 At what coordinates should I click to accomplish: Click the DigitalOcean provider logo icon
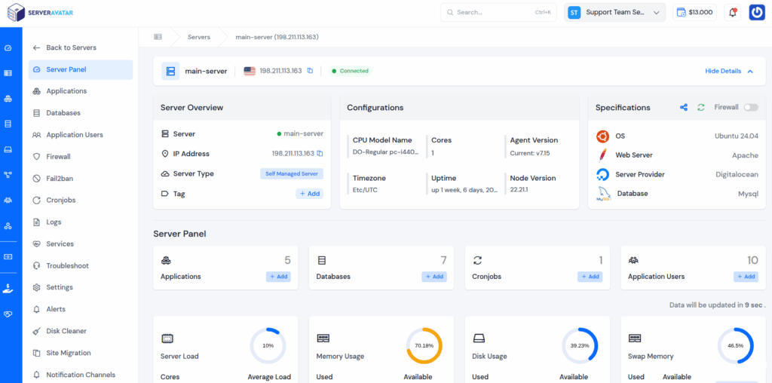602,174
